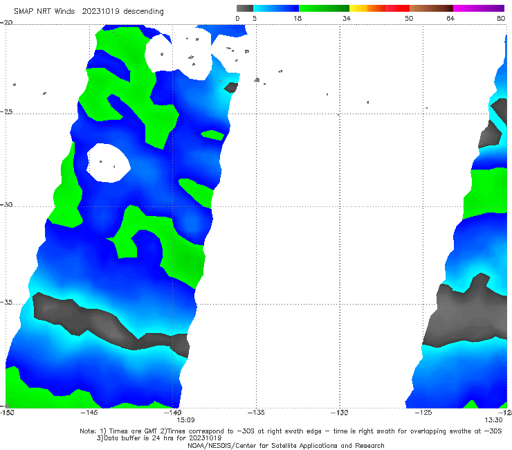Click the gray segment of the color bar
Image resolution: width=512 pixels, height=450 pixels.
tap(245, 8)
